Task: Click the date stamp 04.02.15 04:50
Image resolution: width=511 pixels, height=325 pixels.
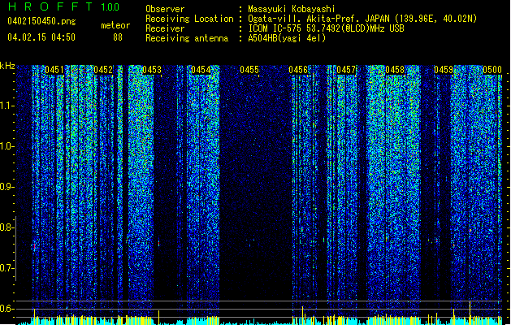Action: [x=41, y=37]
